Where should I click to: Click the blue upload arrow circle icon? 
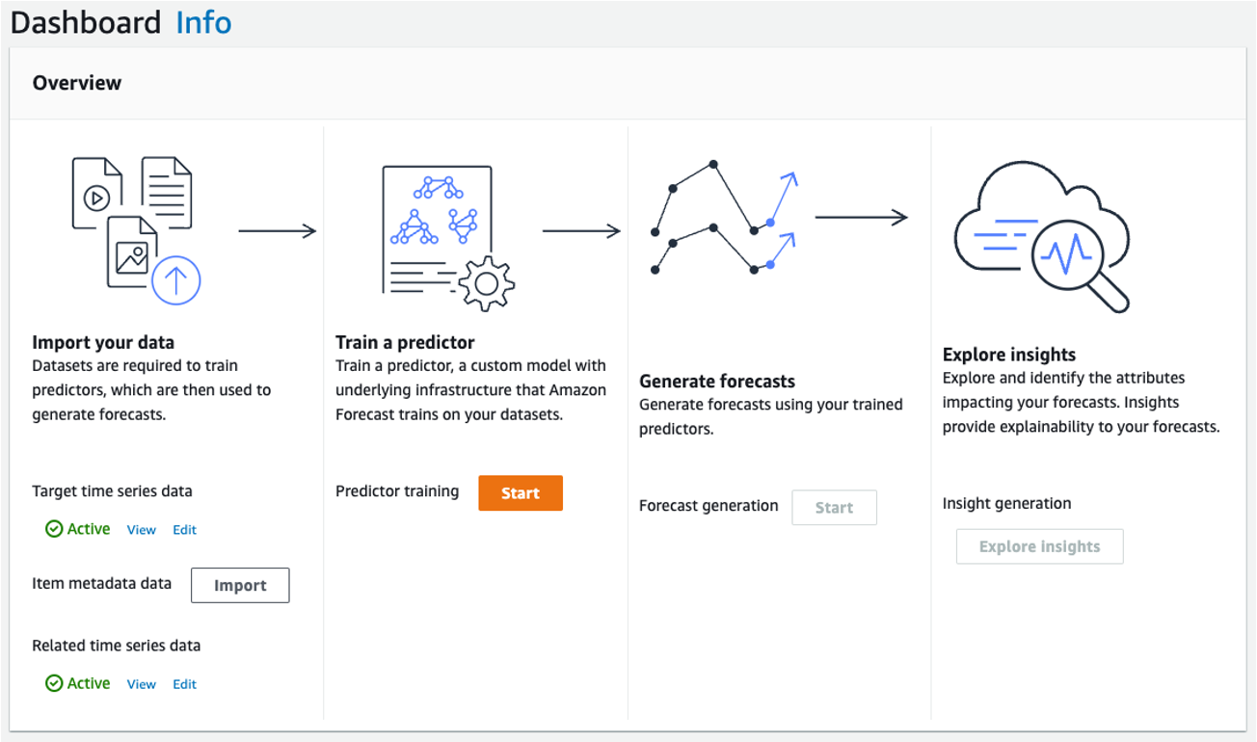pos(175,279)
